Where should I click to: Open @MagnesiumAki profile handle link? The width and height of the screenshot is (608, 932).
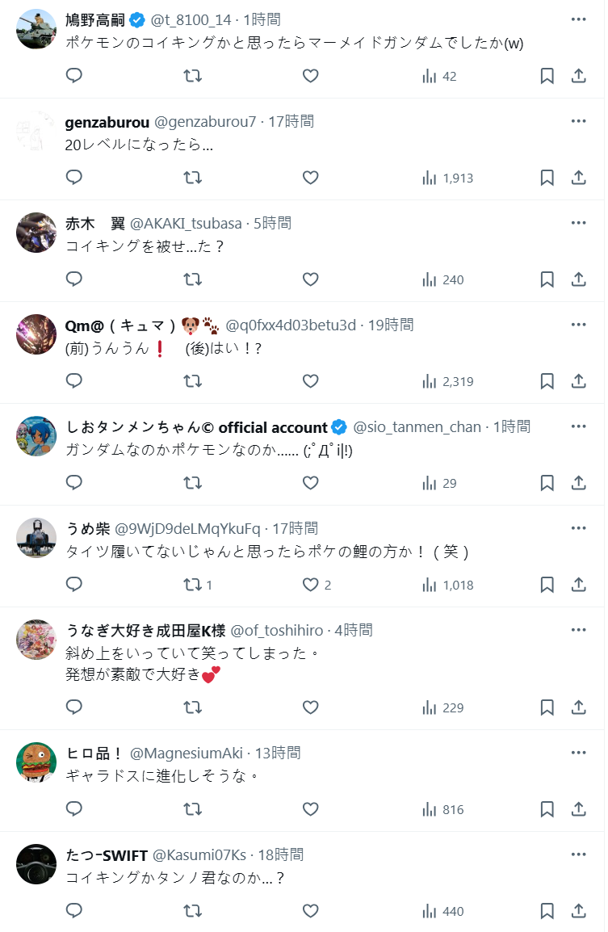click(x=186, y=754)
